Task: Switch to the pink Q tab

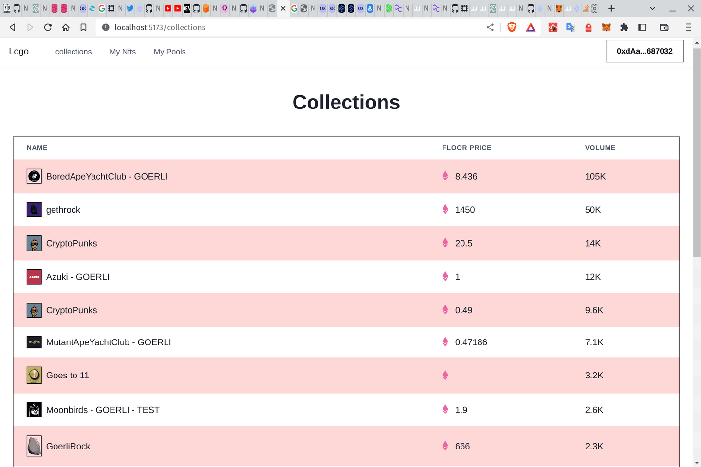Action: tap(224, 8)
